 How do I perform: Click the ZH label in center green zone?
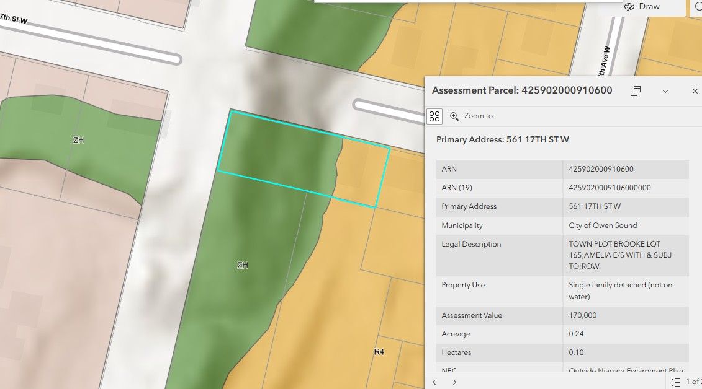243,265
